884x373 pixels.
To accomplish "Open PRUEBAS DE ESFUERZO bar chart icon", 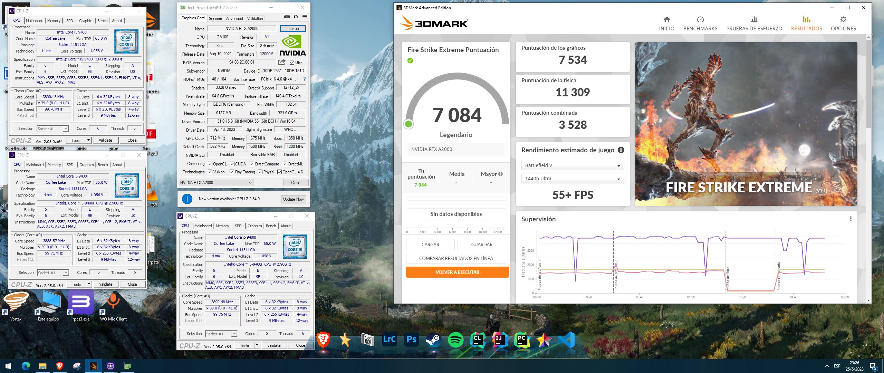I will (x=754, y=19).
